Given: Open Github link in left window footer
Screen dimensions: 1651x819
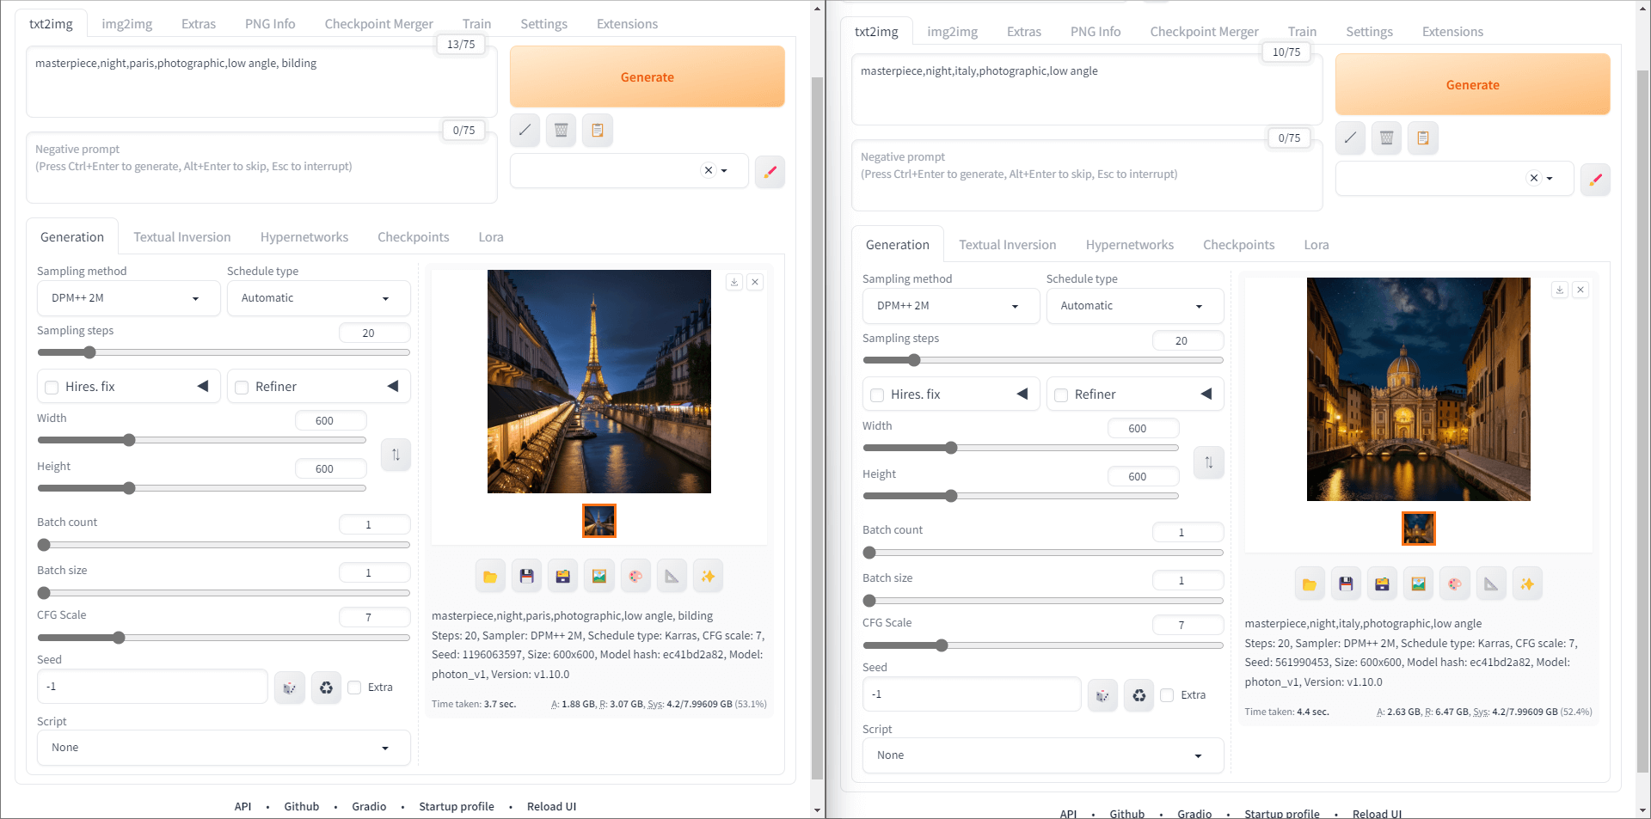Looking at the screenshot, I should pos(302,807).
